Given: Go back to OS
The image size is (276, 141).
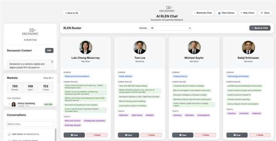Looking at the screenshot, I should coord(71,13).
